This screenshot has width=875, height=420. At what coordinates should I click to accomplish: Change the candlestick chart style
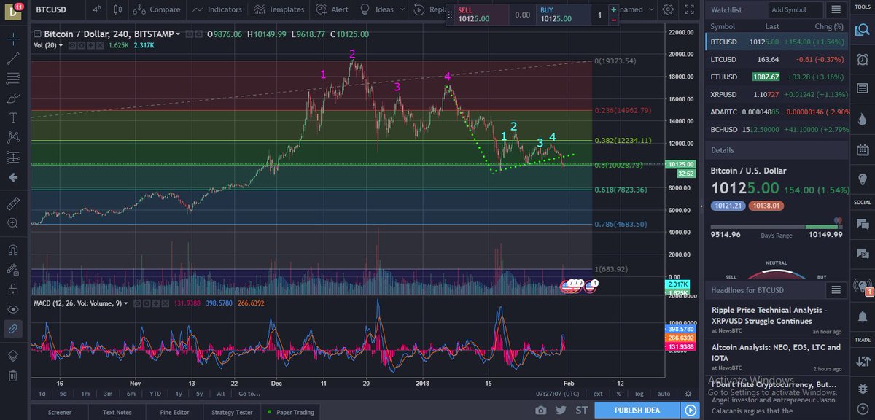[x=117, y=10]
